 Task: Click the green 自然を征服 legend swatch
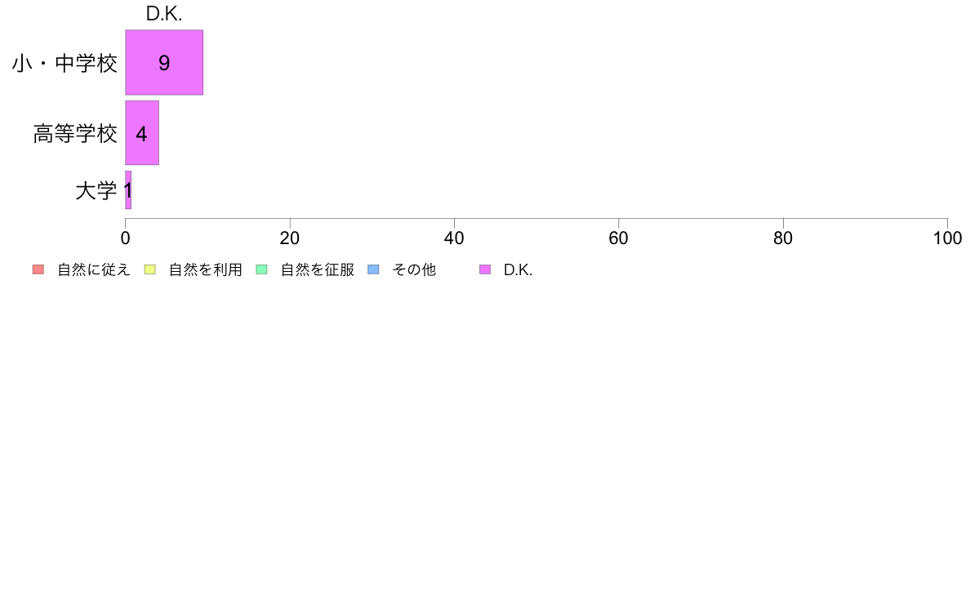[x=261, y=269]
